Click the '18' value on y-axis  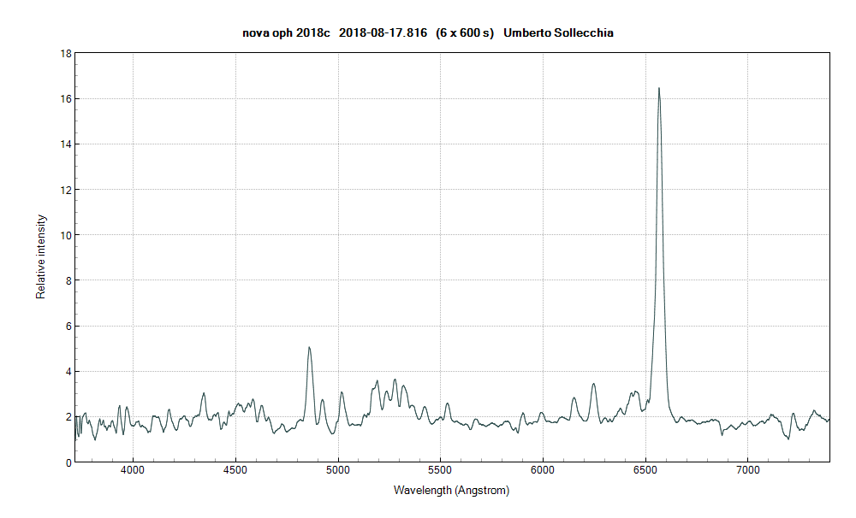click(x=65, y=51)
